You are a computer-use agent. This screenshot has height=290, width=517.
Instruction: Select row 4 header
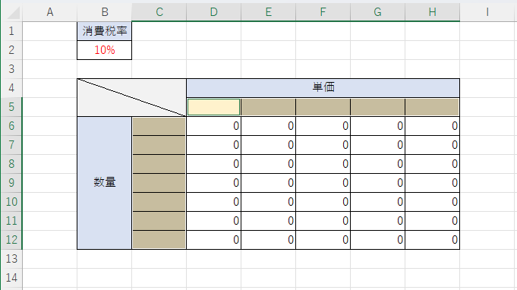coord(11,88)
